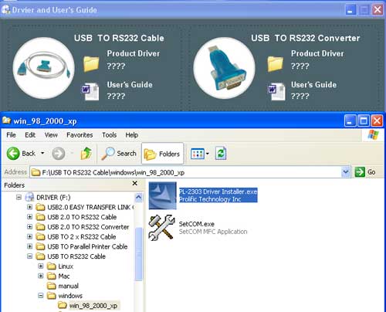Expand USB TO 2 x RS232 Cable folder
Viewport: 386px width, 312px height.
click(x=29, y=236)
